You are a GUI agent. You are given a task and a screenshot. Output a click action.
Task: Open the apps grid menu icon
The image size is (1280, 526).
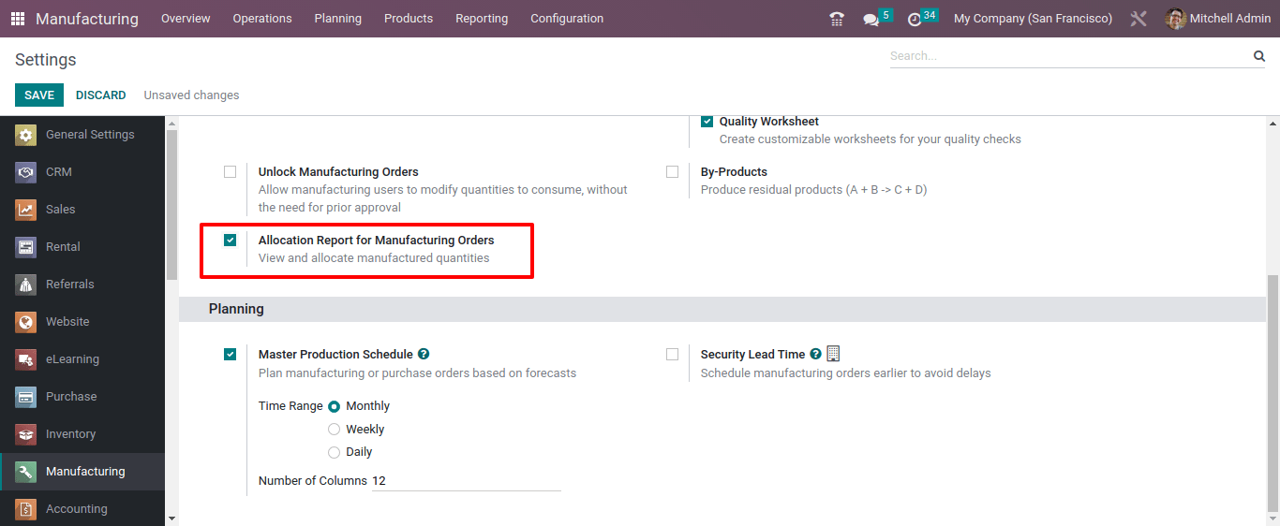18,19
